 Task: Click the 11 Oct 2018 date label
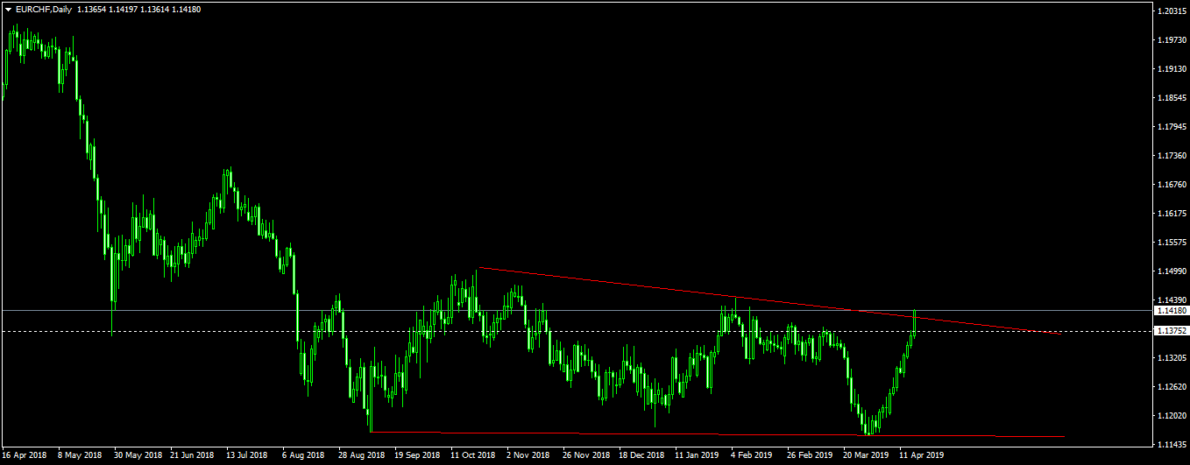tap(474, 456)
